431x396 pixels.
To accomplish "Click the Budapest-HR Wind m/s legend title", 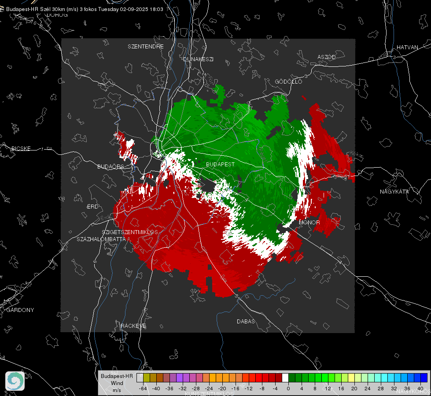I will click(x=117, y=383).
